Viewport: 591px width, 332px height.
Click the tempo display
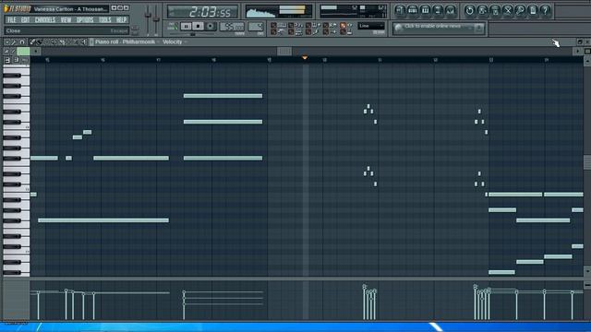(x=232, y=27)
